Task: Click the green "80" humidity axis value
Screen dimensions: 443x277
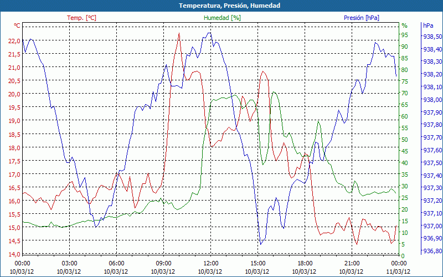Action: pos(405,70)
